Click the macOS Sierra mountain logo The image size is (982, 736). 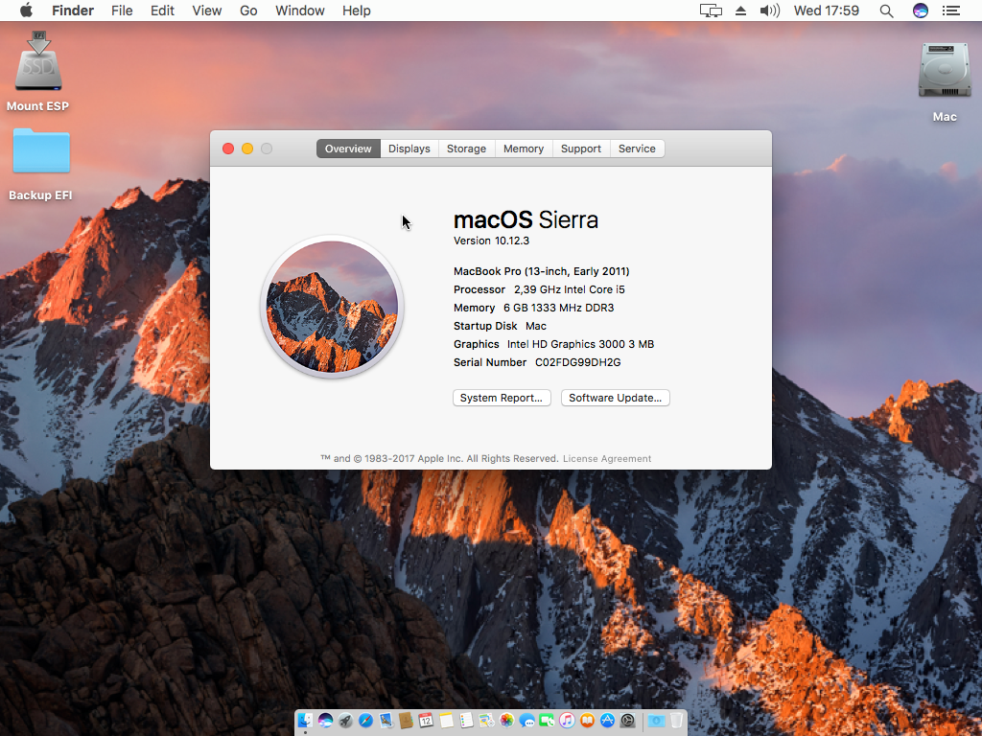[332, 307]
